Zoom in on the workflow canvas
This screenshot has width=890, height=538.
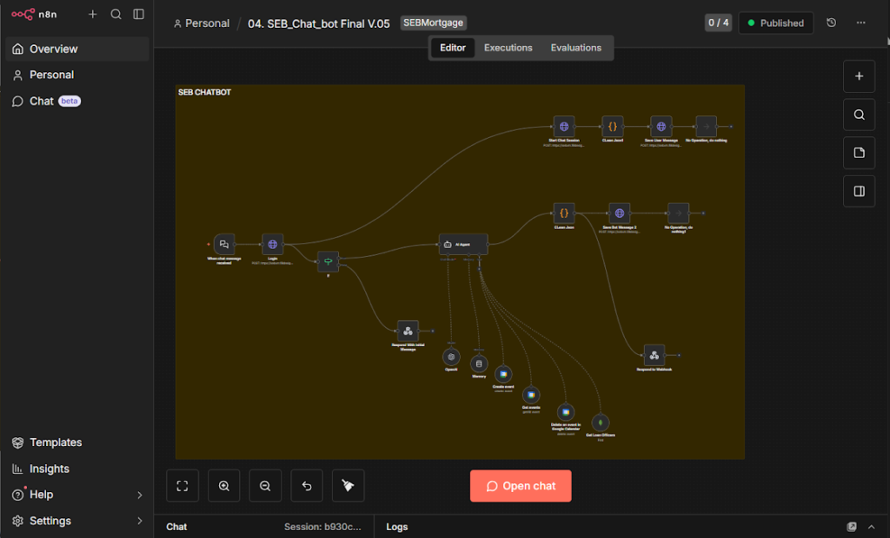(224, 486)
